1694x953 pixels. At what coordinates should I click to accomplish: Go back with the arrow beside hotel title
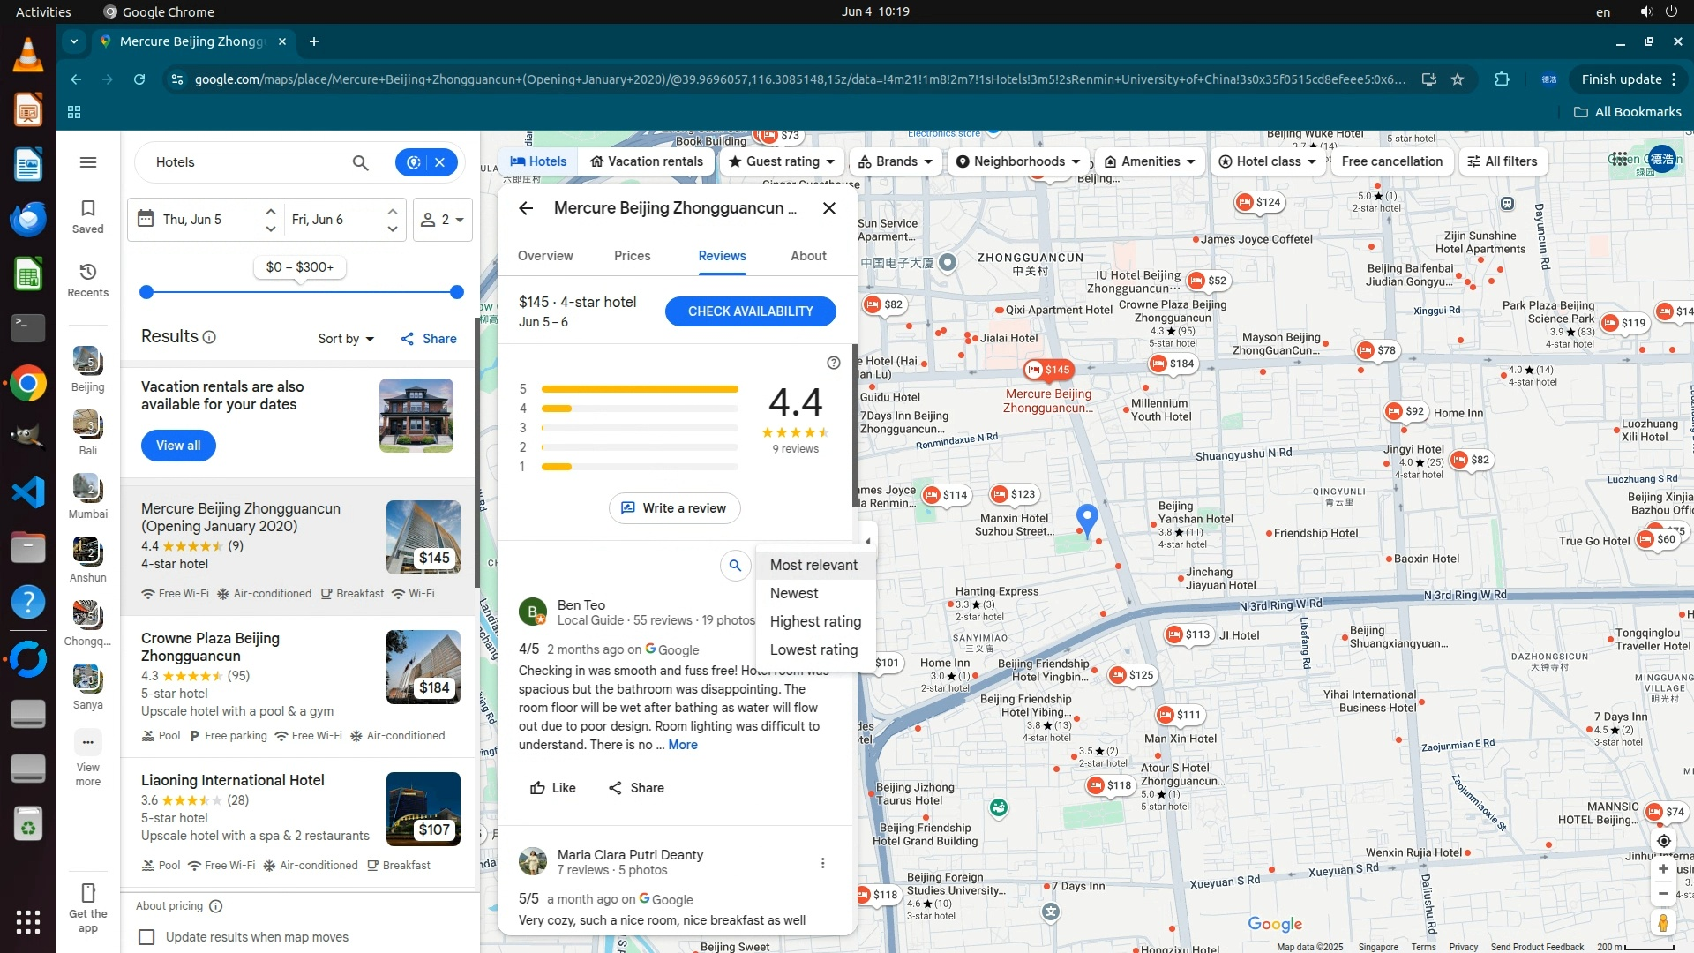[x=526, y=208]
